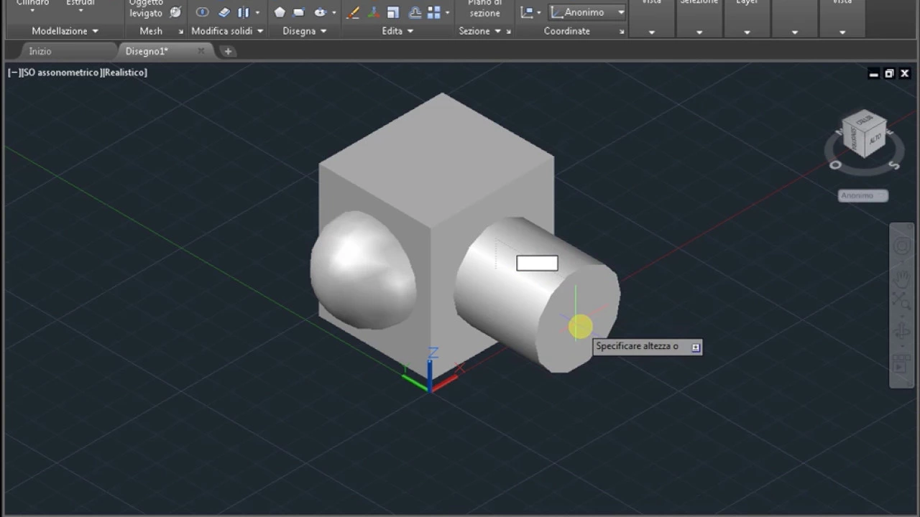Expand the Disegna panel dropdown
This screenshot has height=517, width=920.
(323, 32)
